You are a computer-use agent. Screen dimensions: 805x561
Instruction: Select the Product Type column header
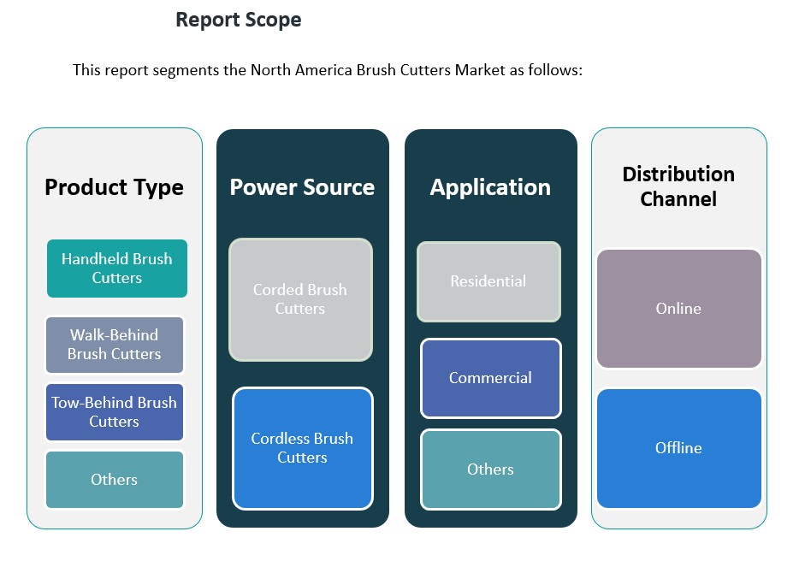[x=114, y=187]
